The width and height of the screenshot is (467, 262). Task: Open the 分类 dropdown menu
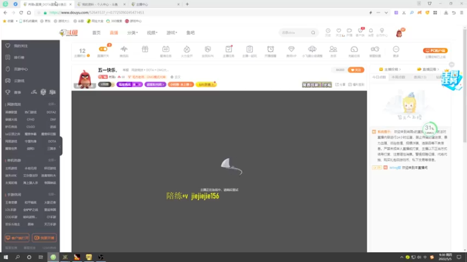133,33
